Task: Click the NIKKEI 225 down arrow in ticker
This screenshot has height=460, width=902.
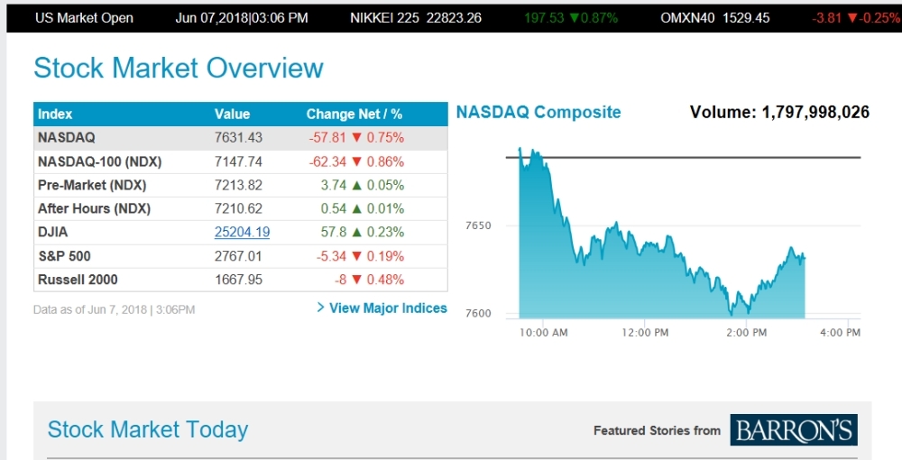Action: pos(573,18)
